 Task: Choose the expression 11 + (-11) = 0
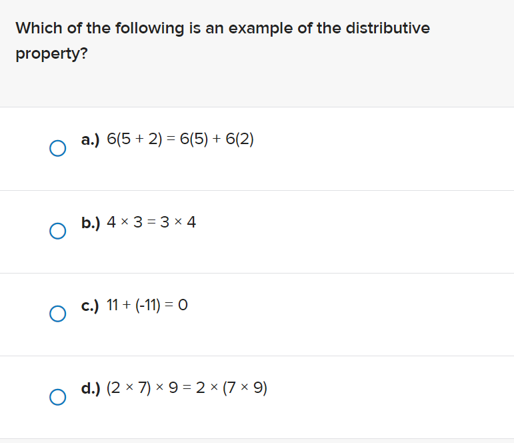[147, 305]
